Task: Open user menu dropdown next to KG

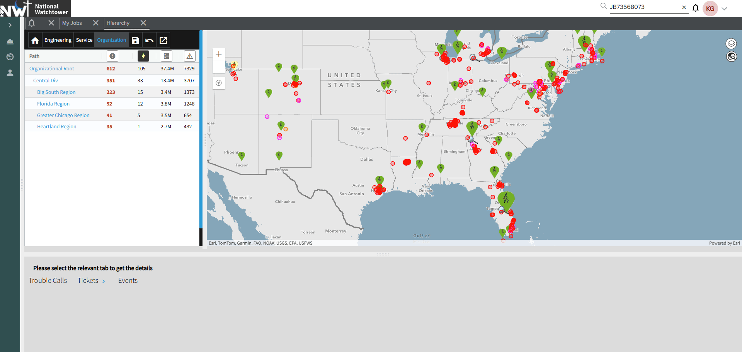Action: (724, 9)
